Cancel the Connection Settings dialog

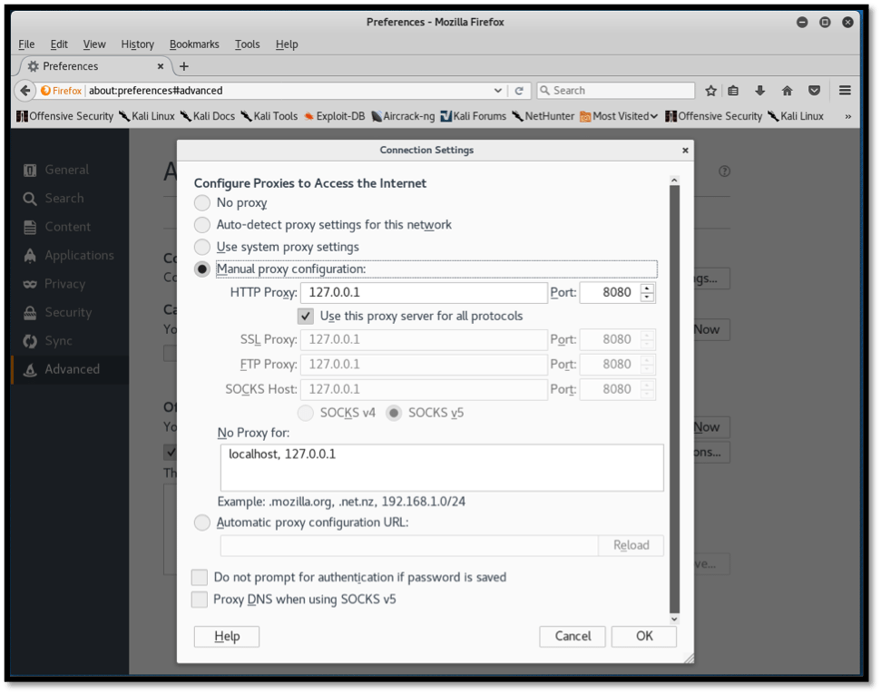(x=573, y=636)
